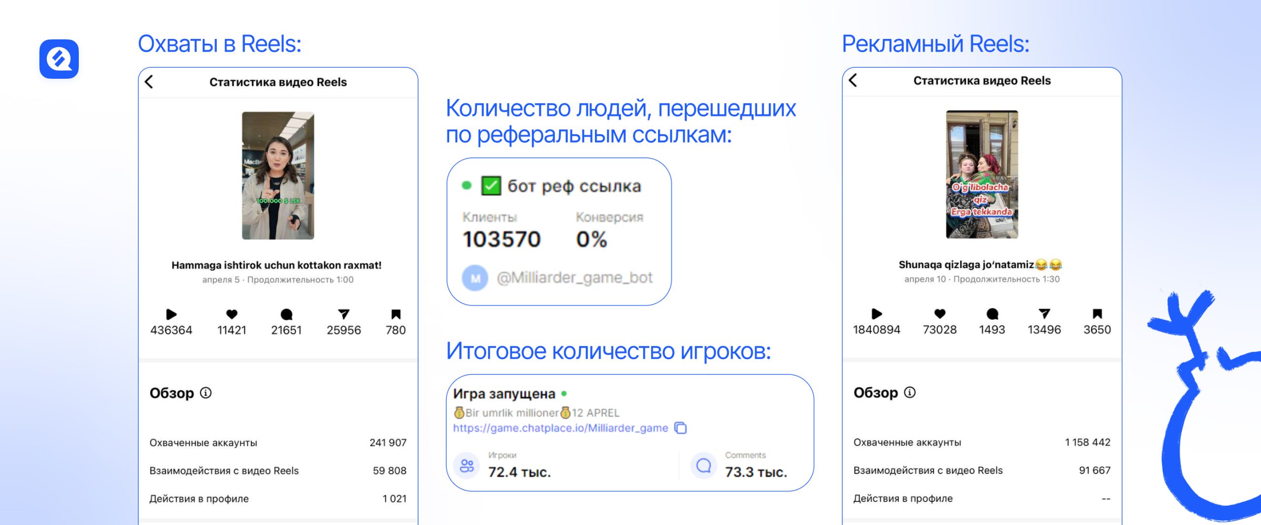
Task: Go back from the right Reels statistics screen
Action: [853, 80]
